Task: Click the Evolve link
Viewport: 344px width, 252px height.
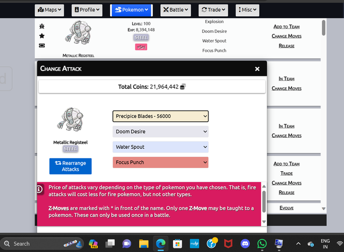Action: (x=286, y=208)
